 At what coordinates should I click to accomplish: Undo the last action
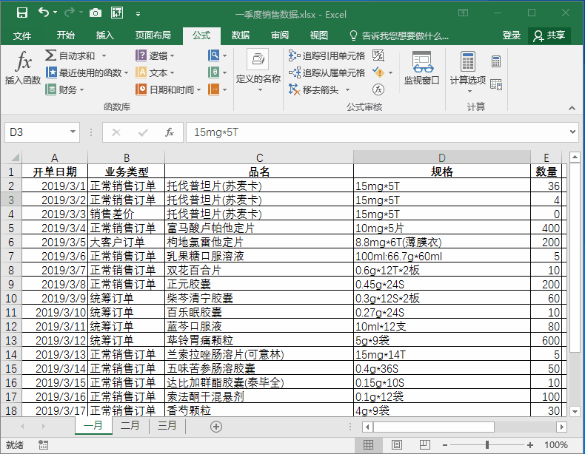pos(44,13)
